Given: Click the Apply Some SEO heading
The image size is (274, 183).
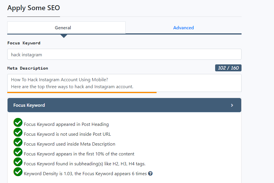Looking at the screenshot, I should tap(33, 8).
